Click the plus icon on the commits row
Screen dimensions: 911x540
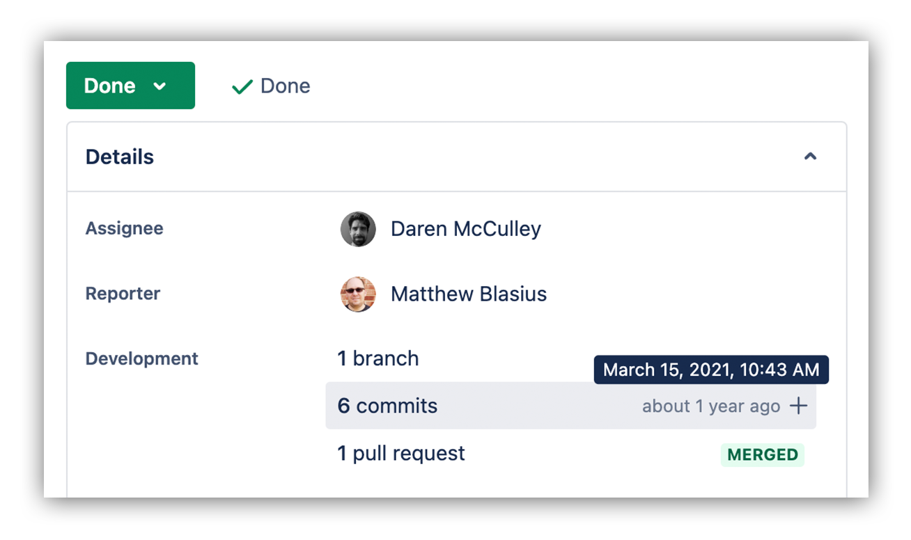click(798, 406)
